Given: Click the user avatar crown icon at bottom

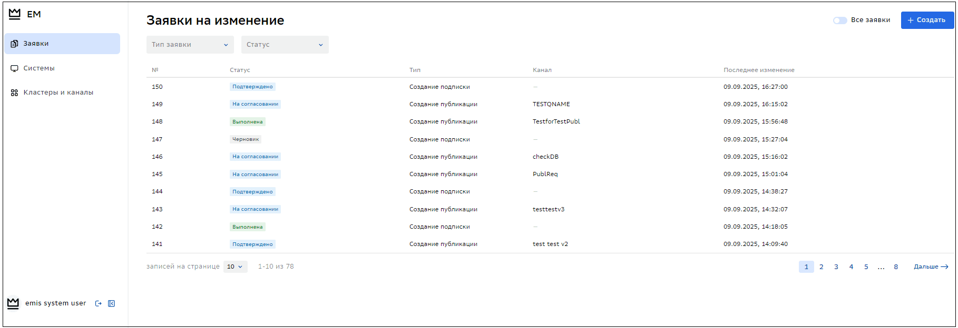Looking at the screenshot, I should [13, 303].
